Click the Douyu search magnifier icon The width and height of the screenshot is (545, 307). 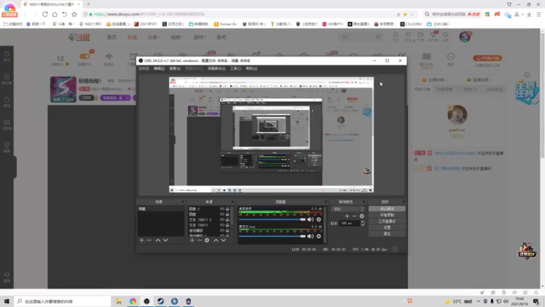point(378,37)
